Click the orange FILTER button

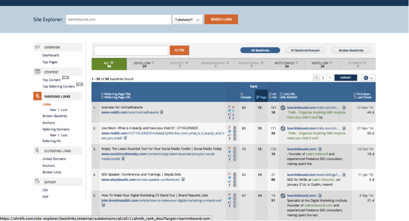pos(179,50)
